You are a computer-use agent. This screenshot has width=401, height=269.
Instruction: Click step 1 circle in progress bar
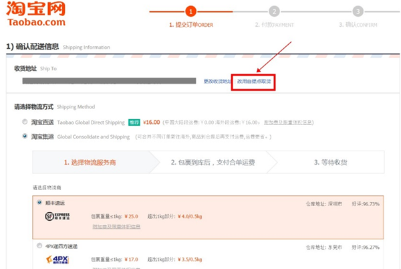point(190,11)
